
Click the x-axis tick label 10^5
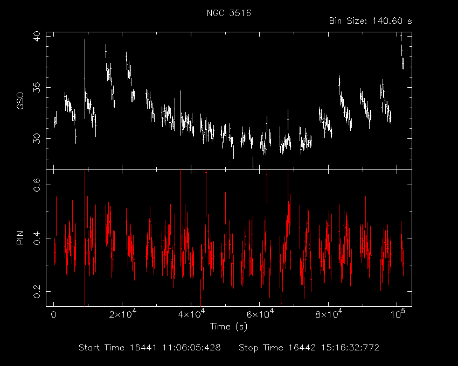pos(398,314)
